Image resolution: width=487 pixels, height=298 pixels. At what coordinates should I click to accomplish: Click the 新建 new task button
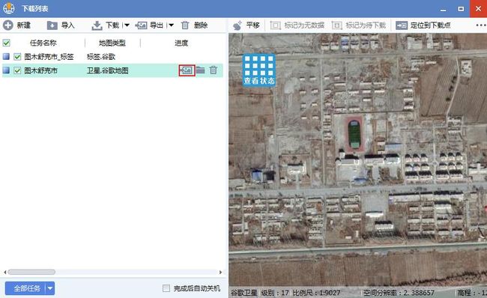[16, 25]
